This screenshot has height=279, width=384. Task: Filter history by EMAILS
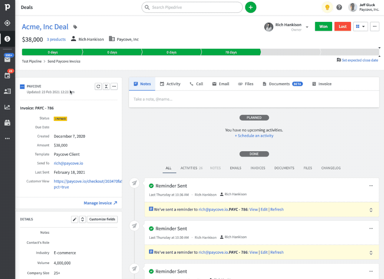236,168
